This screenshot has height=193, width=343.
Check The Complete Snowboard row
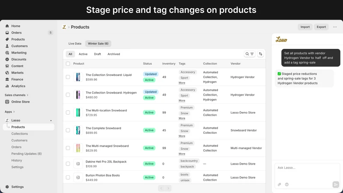68,130
